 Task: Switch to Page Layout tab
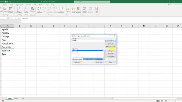pyautogui.click(x=19, y=5)
